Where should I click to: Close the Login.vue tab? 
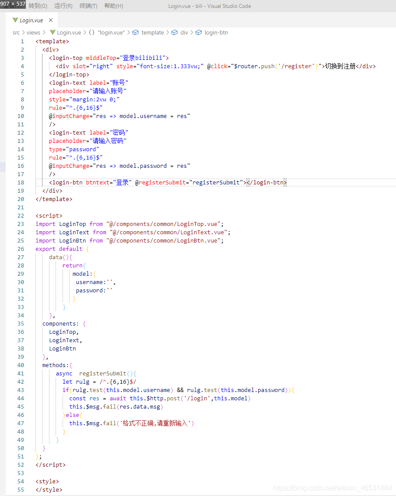pos(51,20)
